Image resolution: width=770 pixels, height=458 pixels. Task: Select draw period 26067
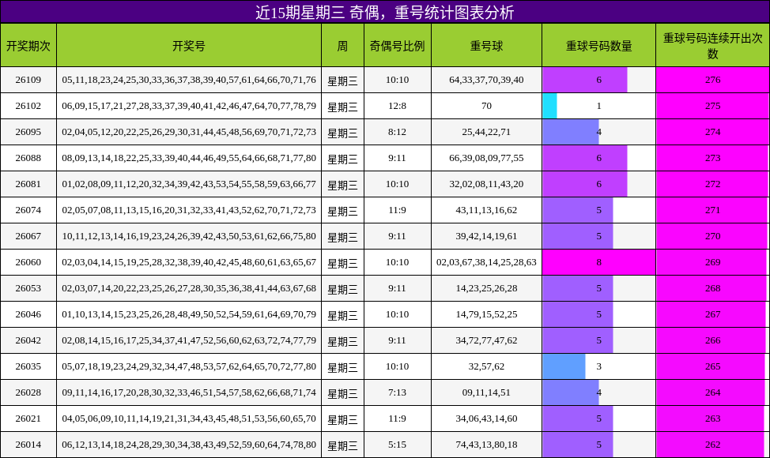coord(28,235)
